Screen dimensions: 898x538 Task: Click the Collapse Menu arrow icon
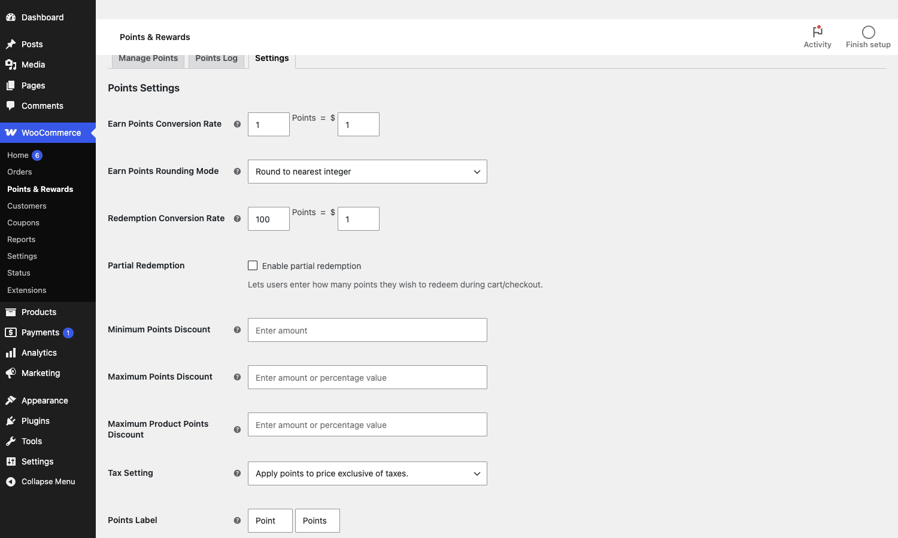point(11,482)
